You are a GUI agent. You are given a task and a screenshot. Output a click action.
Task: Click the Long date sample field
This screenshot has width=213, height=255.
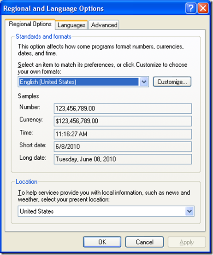pyautogui.click(x=123, y=159)
